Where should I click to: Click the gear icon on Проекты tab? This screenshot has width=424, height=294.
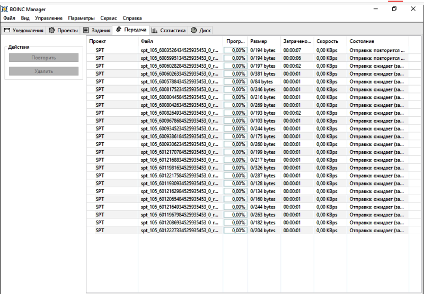(x=51, y=30)
